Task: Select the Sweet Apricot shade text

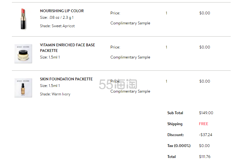Action: 63,26
